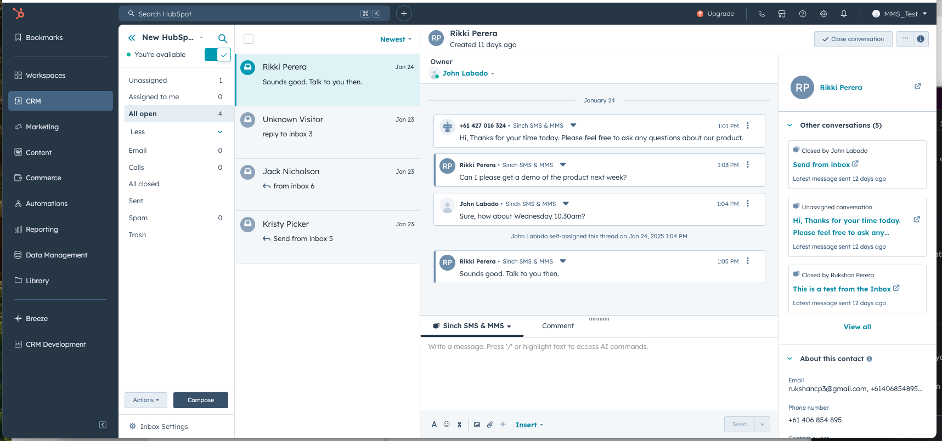Click the attachment paperclip icon
The width and height of the screenshot is (942, 441).
click(490, 425)
